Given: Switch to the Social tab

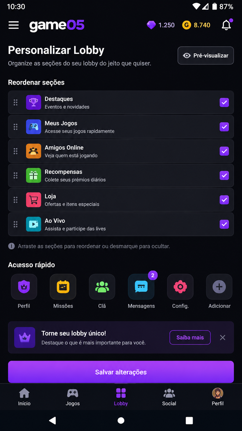Looking at the screenshot, I should pyautogui.click(x=169, y=397).
